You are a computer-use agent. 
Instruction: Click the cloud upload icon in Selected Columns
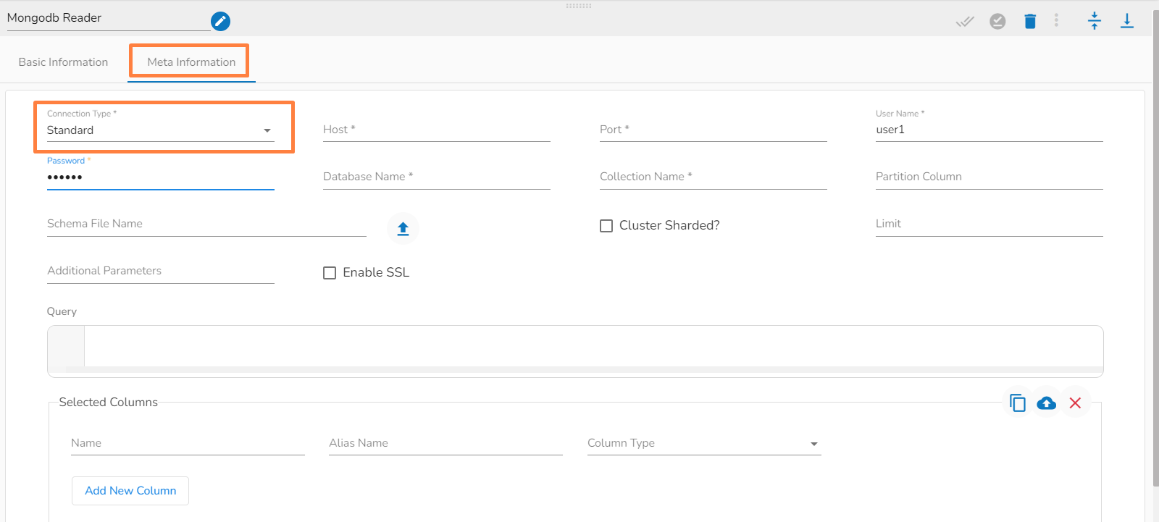tap(1046, 403)
